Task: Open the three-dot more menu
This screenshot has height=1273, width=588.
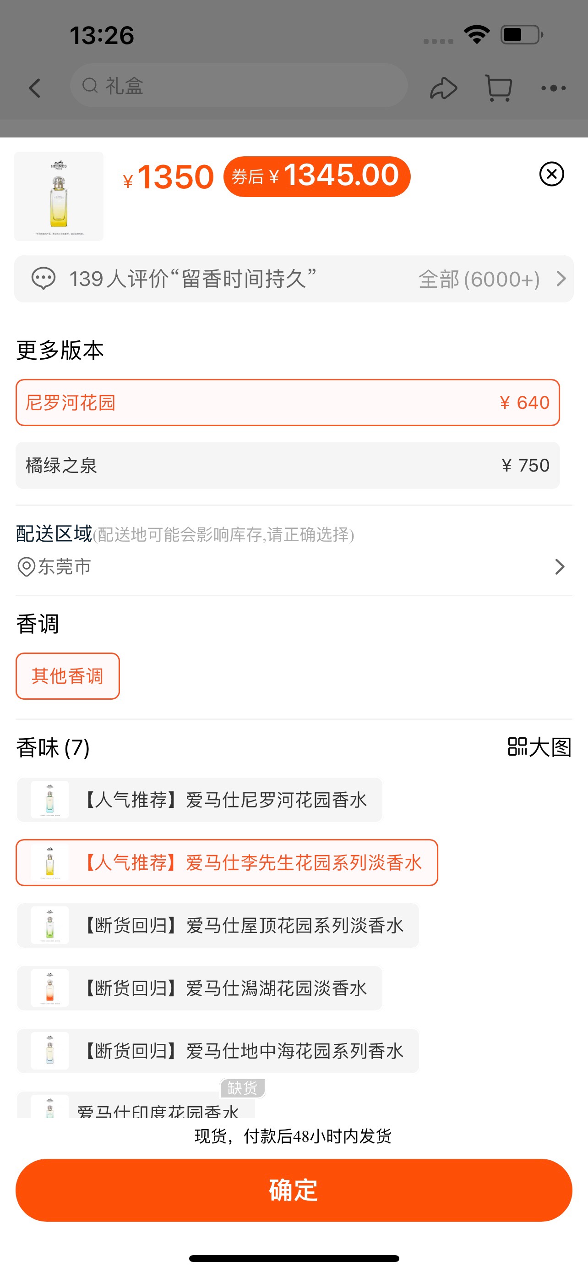Action: click(553, 88)
